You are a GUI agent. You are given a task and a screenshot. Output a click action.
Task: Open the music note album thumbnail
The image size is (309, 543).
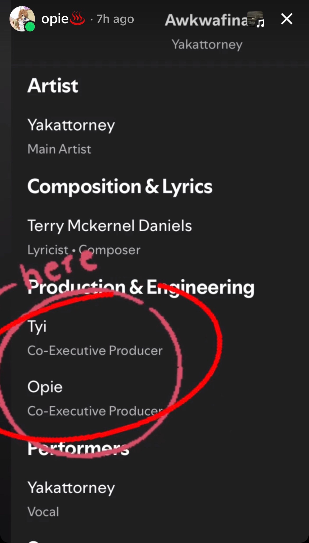click(x=256, y=19)
